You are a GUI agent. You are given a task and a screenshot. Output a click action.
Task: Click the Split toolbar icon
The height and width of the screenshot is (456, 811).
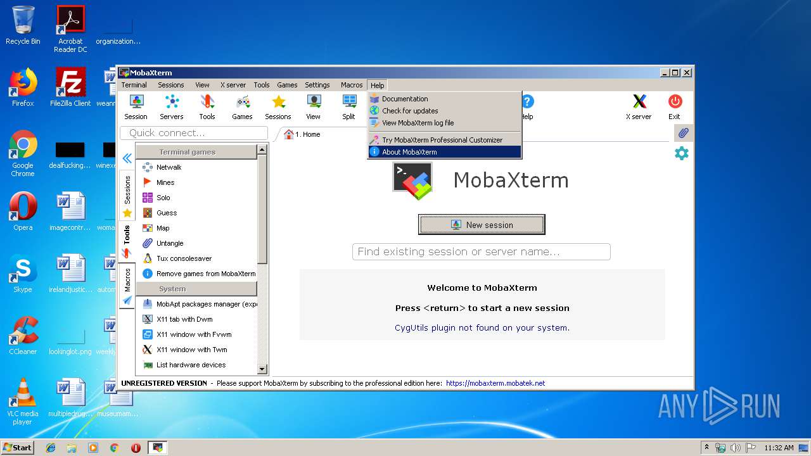point(349,107)
